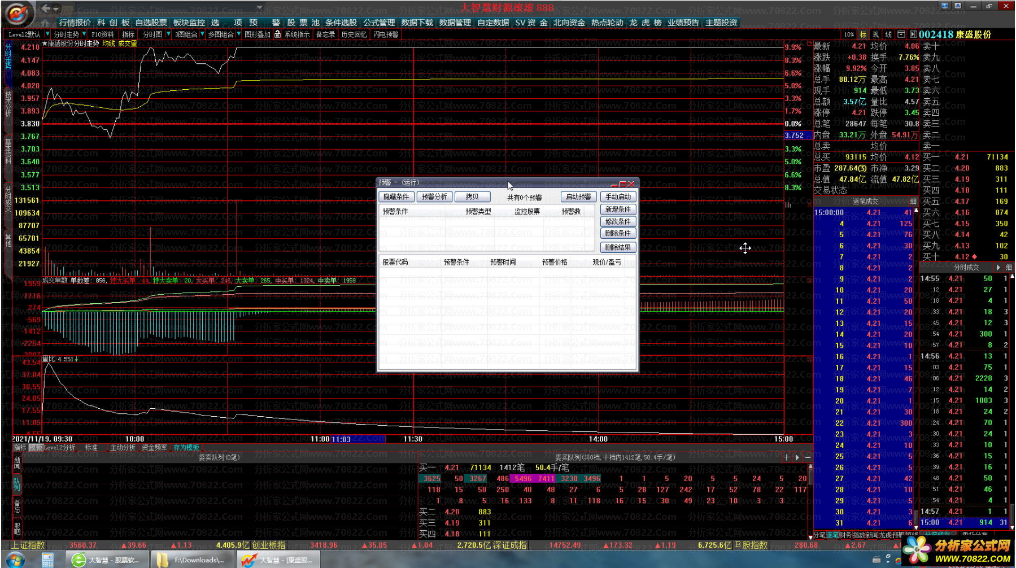Viewport: 1016px width, 568px height.
Task: Open the 公式管理 menu
Action: coord(379,23)
